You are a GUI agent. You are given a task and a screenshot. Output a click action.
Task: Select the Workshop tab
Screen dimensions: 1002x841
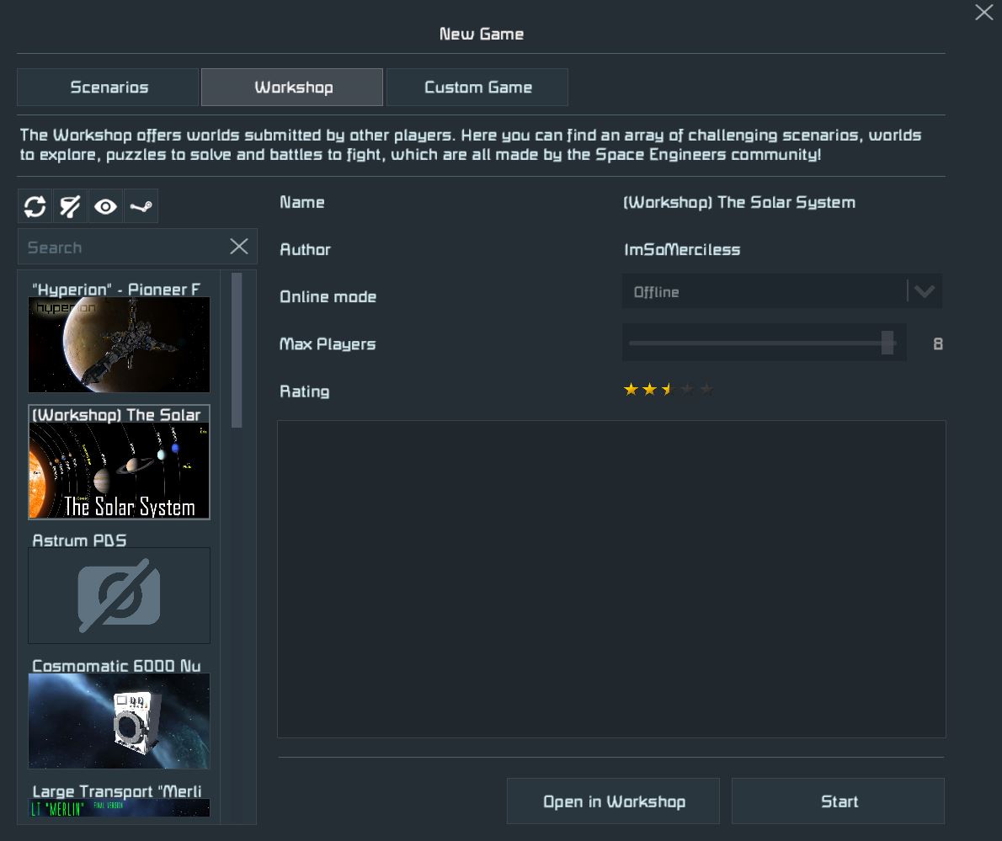[292, 87]
